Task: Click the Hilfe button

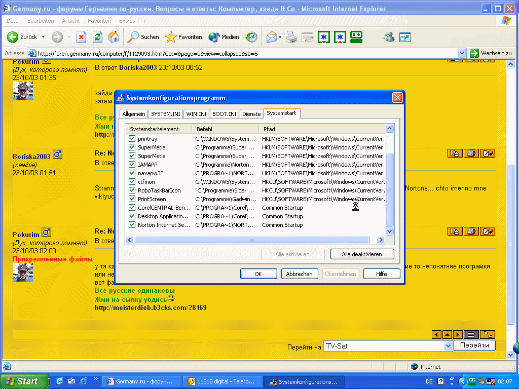Action: [x=381, y=274]
